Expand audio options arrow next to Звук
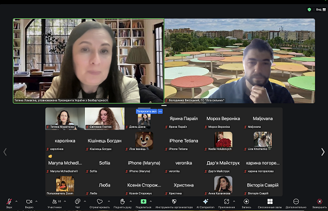 (16, 202)
